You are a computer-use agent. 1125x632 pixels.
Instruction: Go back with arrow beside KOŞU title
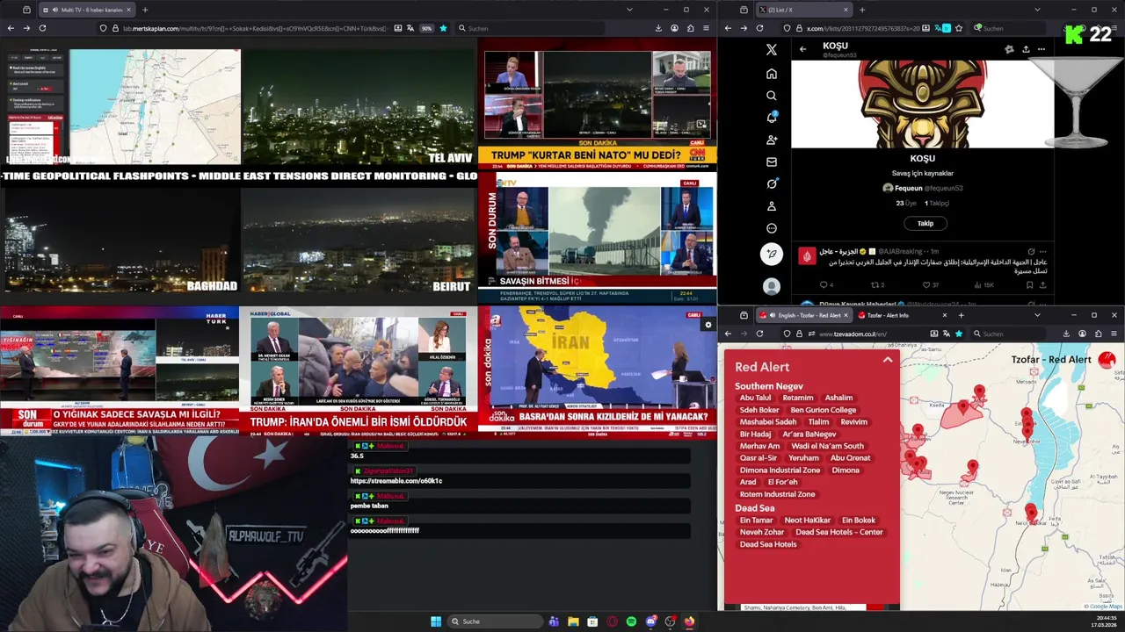point(802,49)
